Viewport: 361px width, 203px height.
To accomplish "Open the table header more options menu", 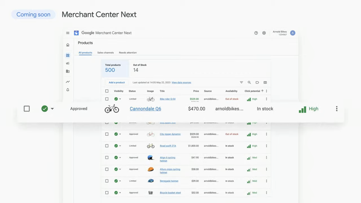I will tap(267, 91).
